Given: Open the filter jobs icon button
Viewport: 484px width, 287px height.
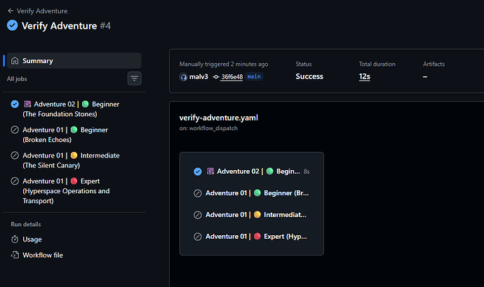Looking at the screenshot, I should coord(134,78).
